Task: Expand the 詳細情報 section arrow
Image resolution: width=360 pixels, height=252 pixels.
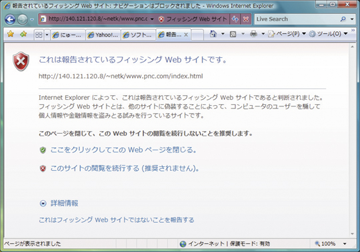Action: pos(43,203)
